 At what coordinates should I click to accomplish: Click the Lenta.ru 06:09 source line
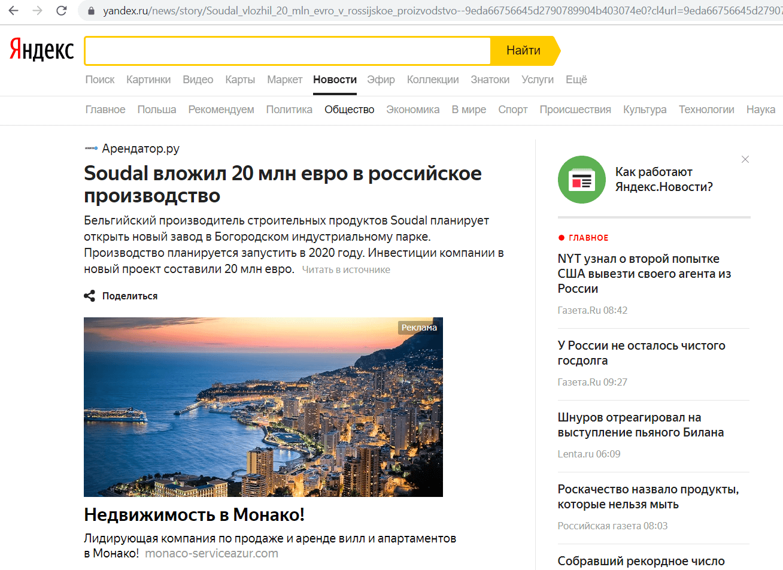pyautogui.click(x=589, y=454)
